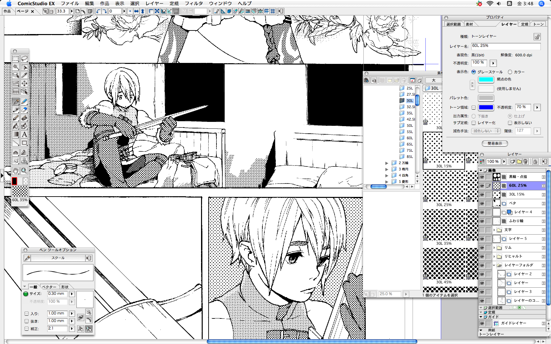Click the Wi-Fi status icon
The width and height of the screenshot is (551, 344).
(490, 4)
